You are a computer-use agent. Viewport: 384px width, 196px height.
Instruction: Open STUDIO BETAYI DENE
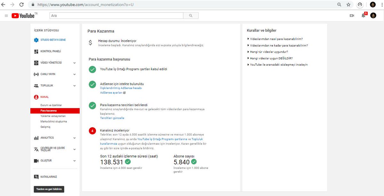53,40
